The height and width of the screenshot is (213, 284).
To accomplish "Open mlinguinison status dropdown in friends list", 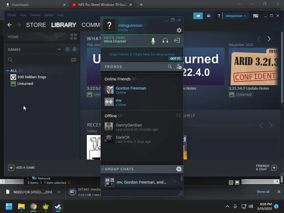I will (x=145, y=26).
